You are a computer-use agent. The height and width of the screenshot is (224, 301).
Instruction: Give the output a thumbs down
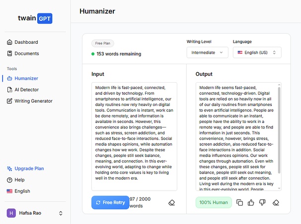click(262, 203)
